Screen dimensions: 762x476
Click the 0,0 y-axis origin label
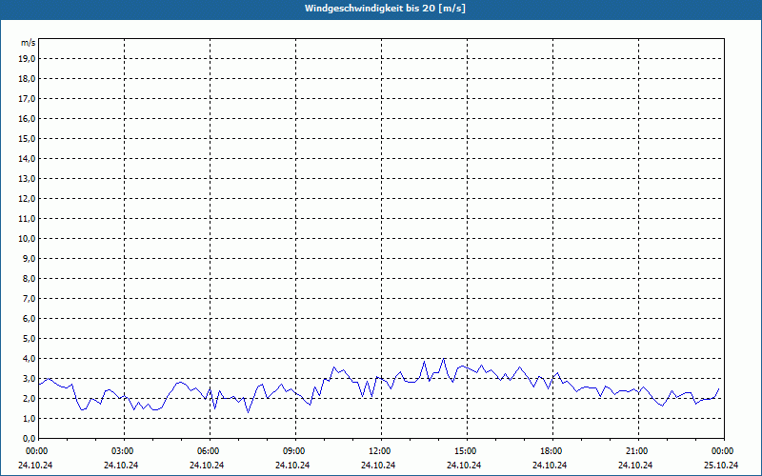[30, 438]
